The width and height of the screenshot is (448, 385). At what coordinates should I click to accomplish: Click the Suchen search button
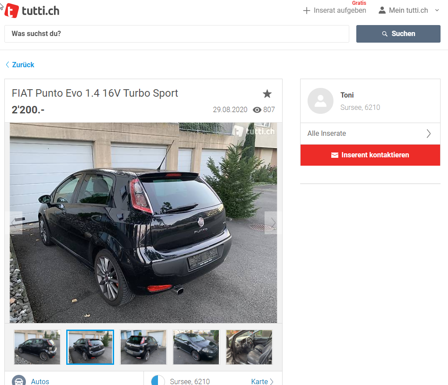pos(398,34)
